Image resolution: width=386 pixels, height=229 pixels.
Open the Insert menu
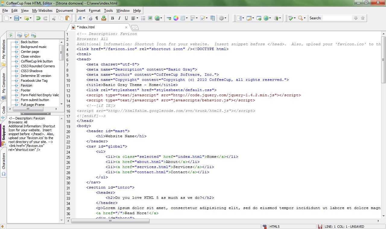[81, 10]
